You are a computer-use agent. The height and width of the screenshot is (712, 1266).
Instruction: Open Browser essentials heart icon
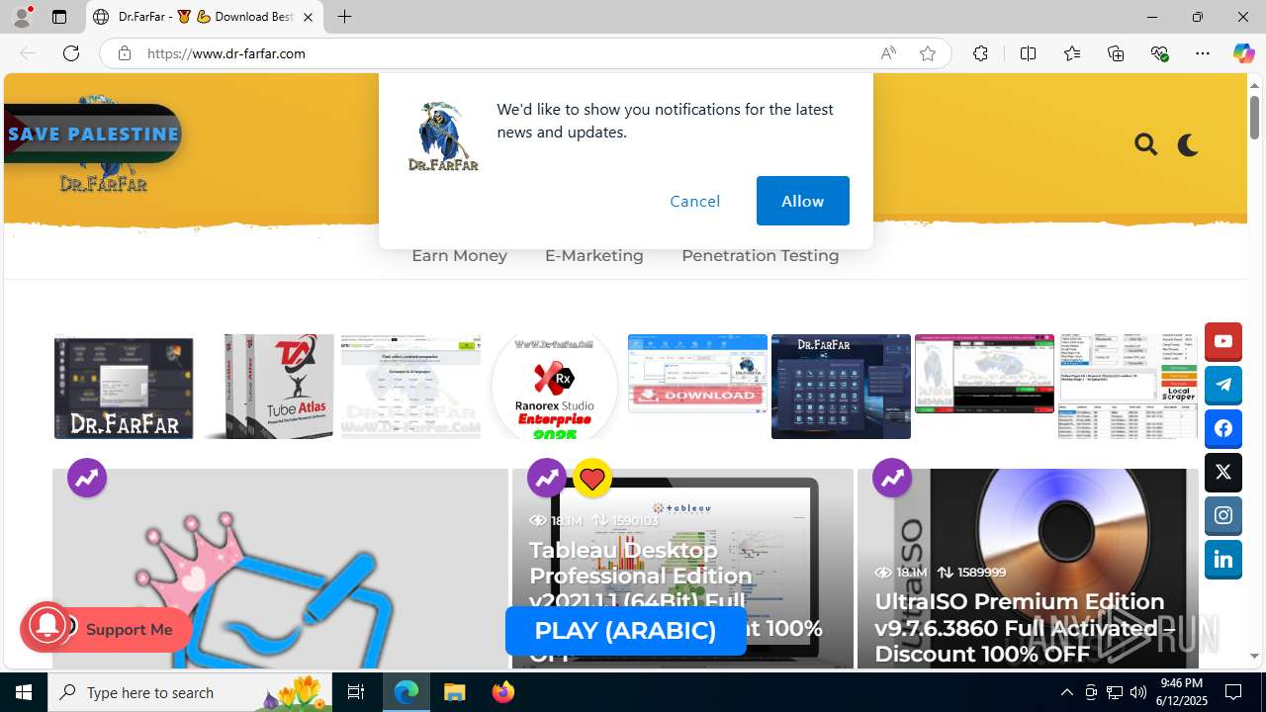(x=1159, y=53)
